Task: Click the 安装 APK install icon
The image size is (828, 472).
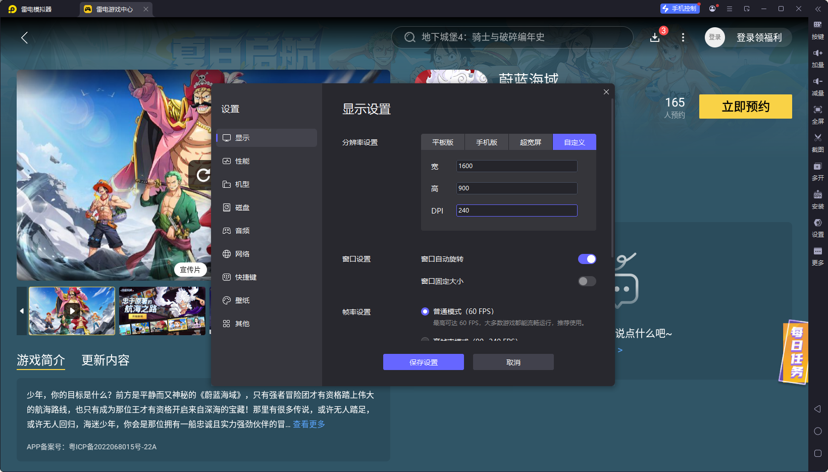Action: (x=817, y=194)
